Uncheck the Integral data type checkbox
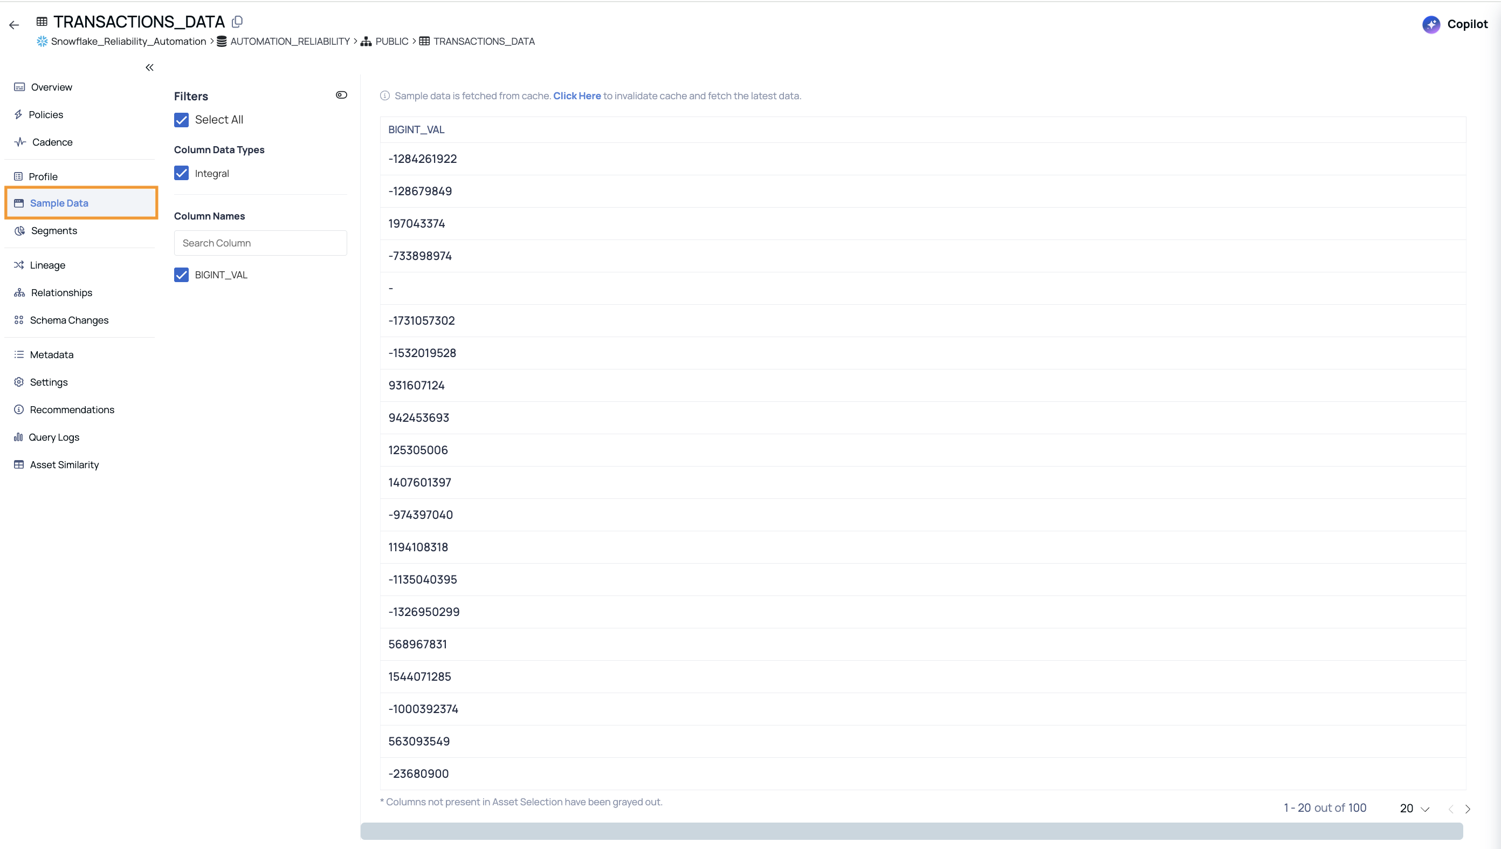This screenshot has height=849, width=1501. pyautogui.click(x=181, y=173)
